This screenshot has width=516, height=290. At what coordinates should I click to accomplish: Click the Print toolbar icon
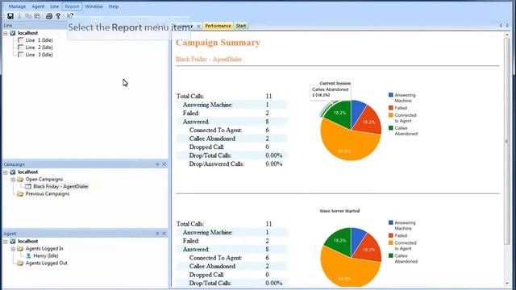49,16
